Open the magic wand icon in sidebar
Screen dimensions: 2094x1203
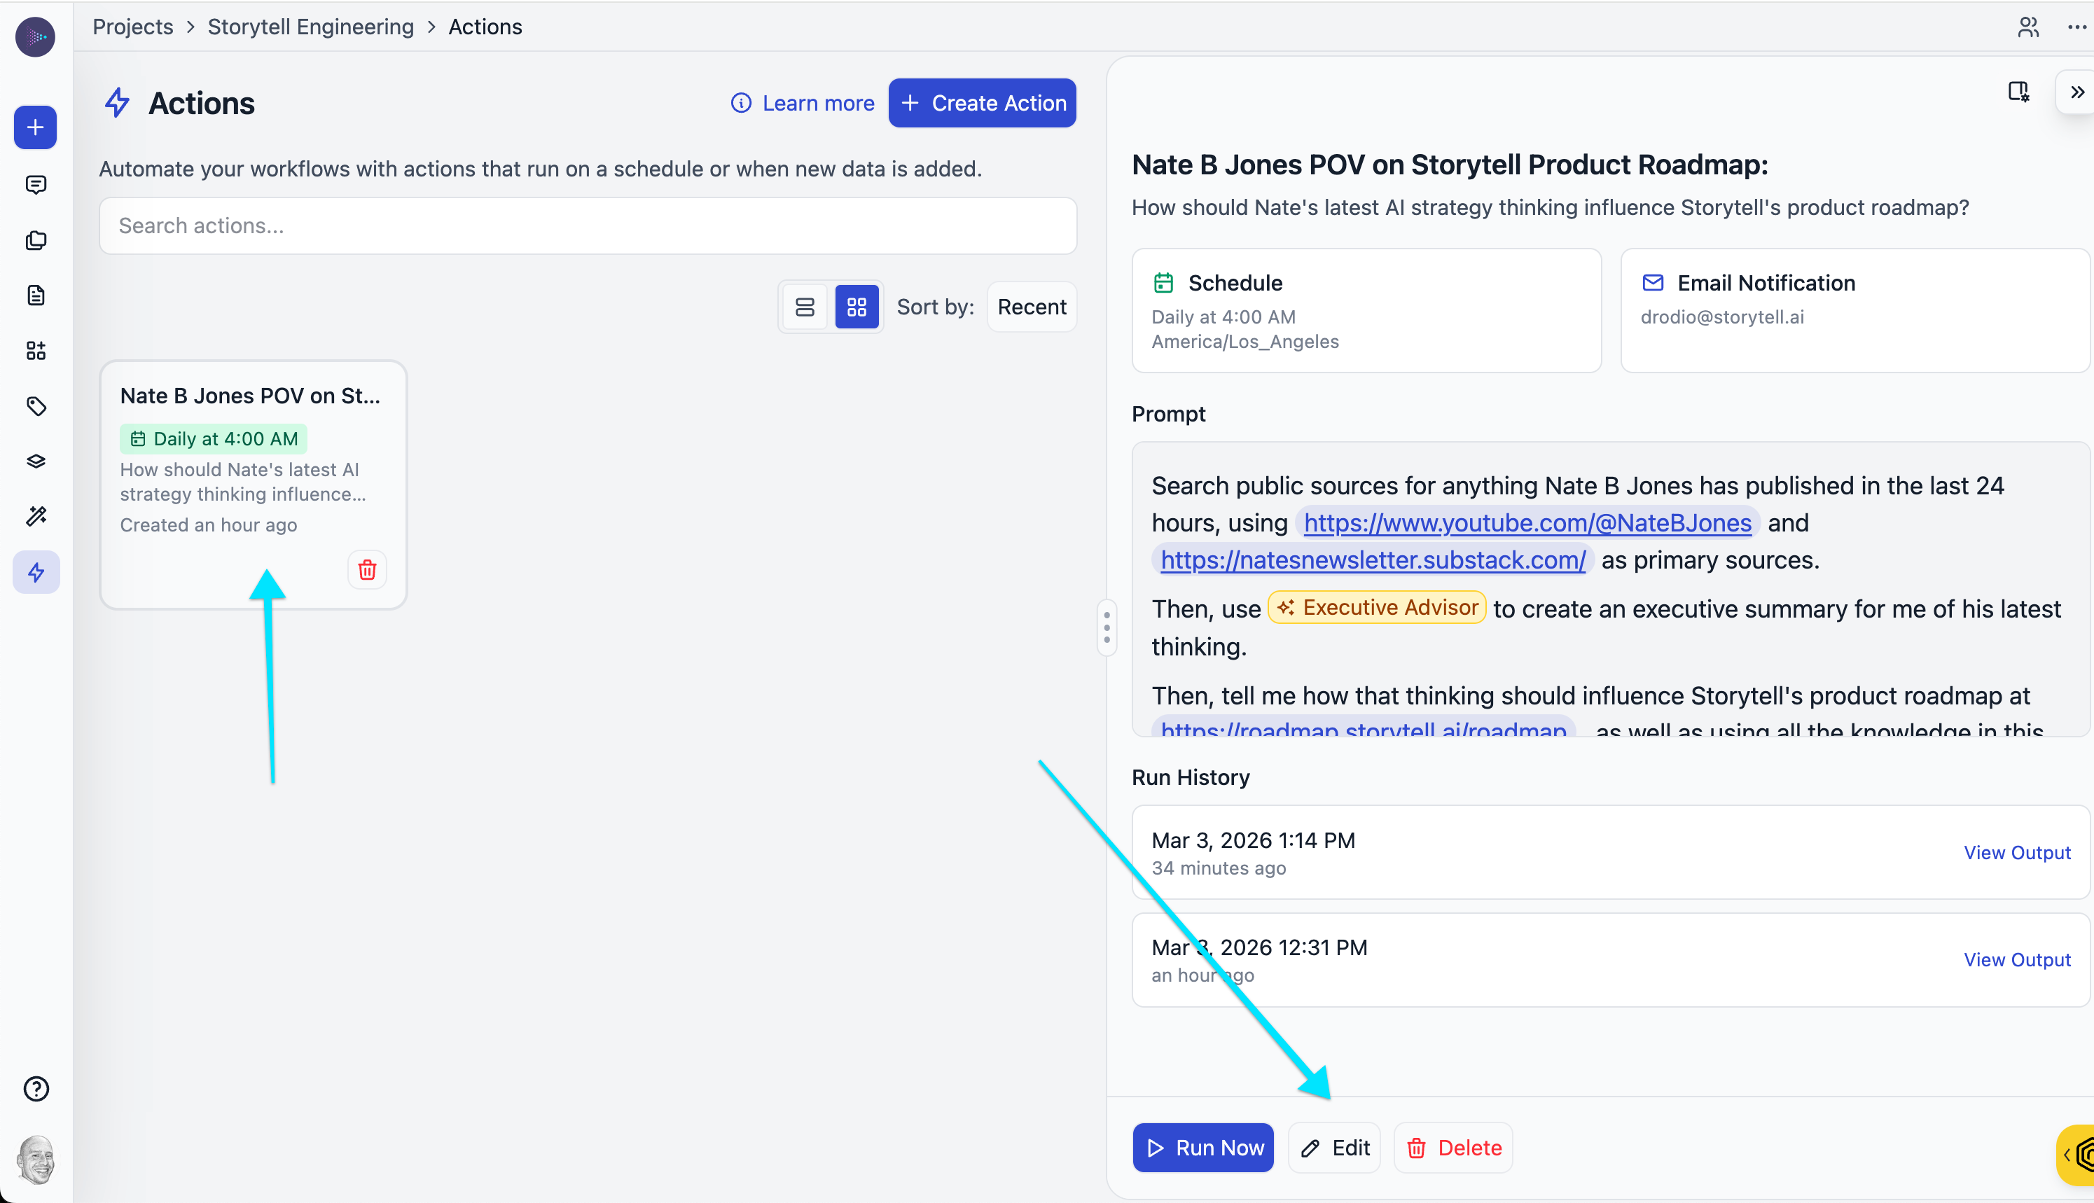[x=36, y=516]
